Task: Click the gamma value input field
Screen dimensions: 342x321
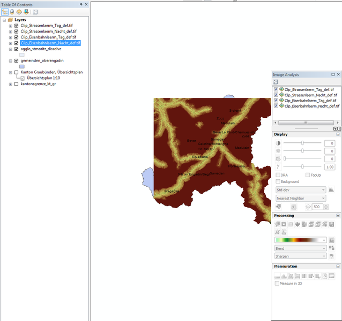Action: click(x=329, y=167)
